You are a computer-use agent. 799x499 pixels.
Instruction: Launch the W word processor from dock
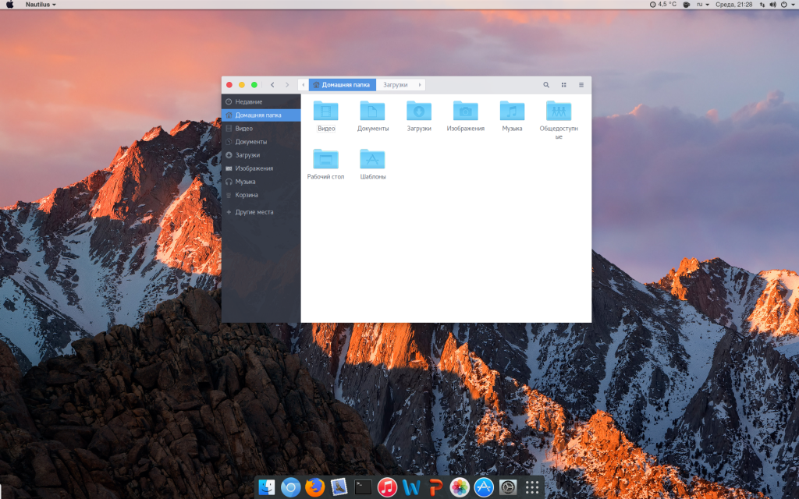click(411, 487)
